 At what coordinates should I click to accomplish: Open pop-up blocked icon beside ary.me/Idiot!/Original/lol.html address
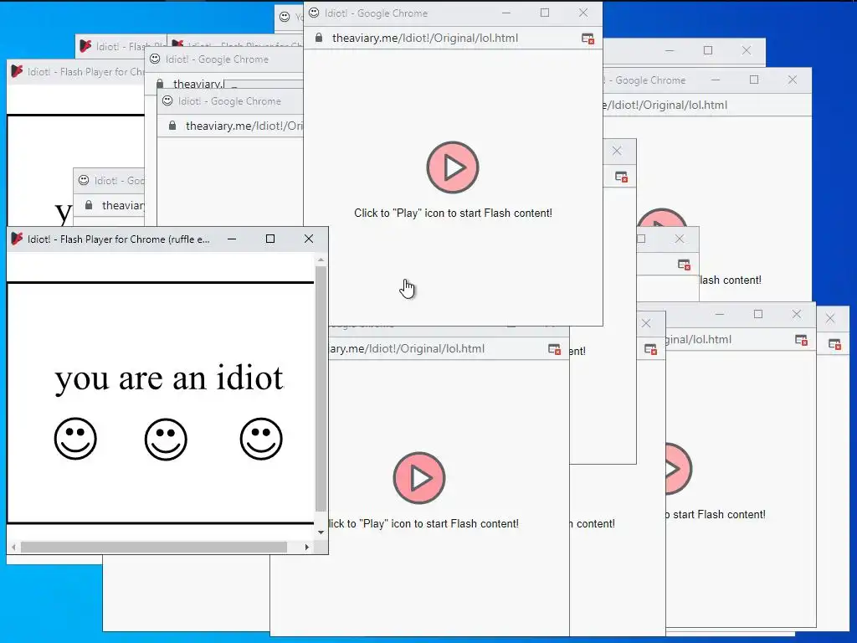point(555,349)
